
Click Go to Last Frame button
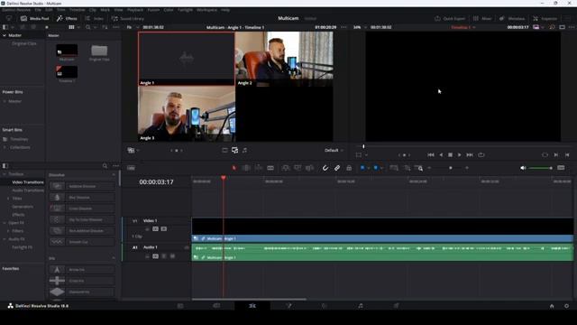point(470,155)
